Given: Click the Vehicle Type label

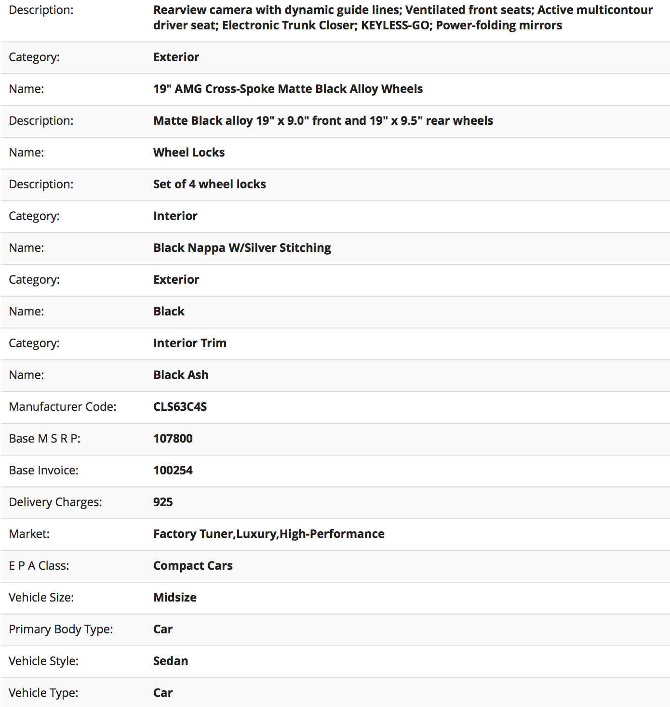Looking at the screenshot, I should tap(43, 693).
